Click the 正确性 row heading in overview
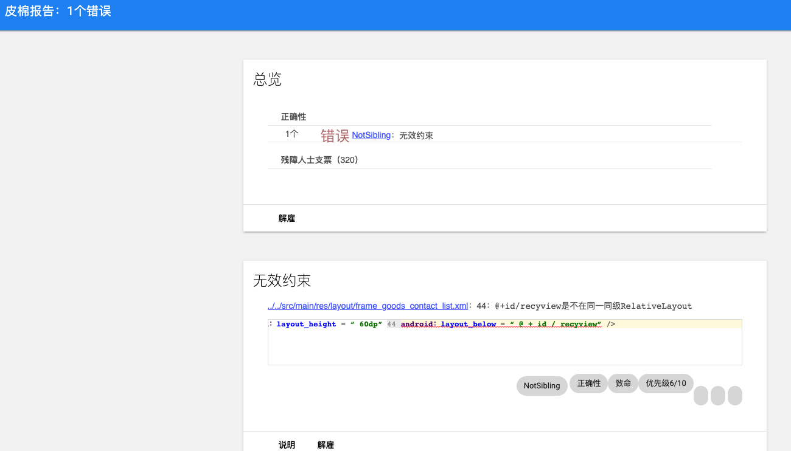This screenshot has width=791, height=451. point(294,116)
